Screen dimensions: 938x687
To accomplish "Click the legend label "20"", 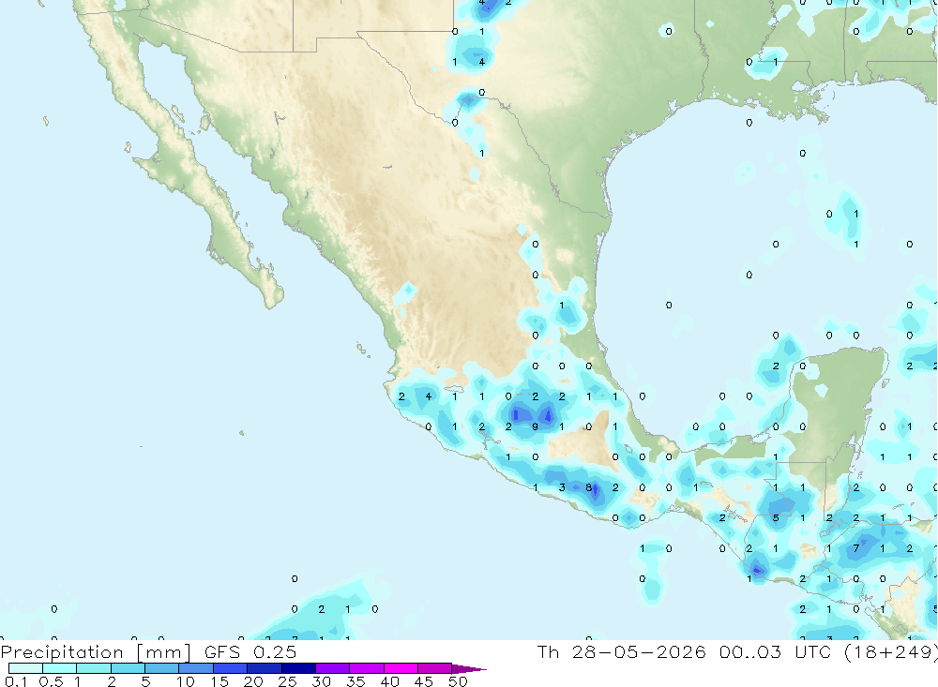I will (253, 681).
